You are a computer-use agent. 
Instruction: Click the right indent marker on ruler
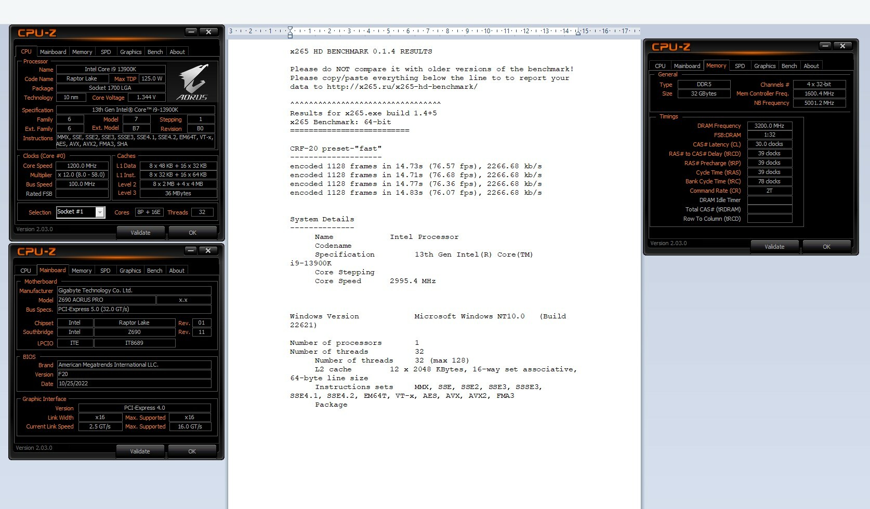coord(578,33)
